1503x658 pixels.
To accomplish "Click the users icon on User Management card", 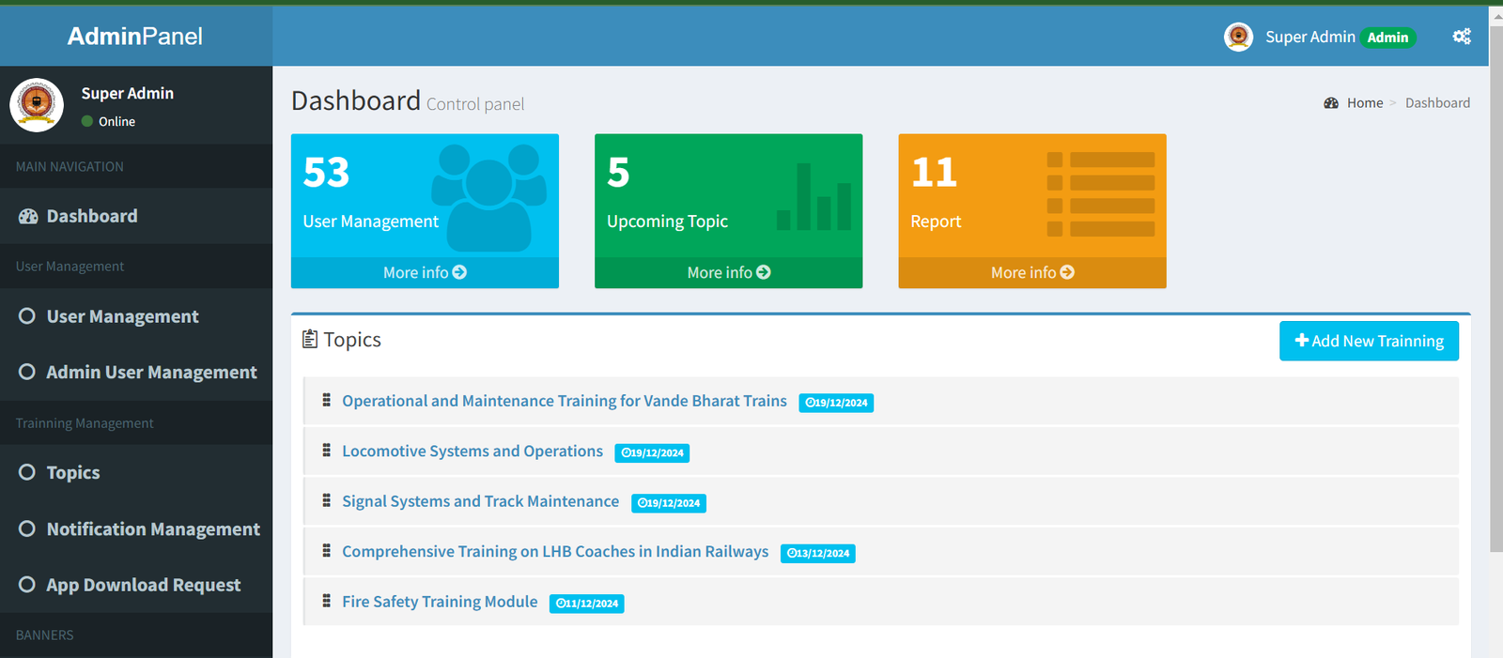I will tap(488, 196).
